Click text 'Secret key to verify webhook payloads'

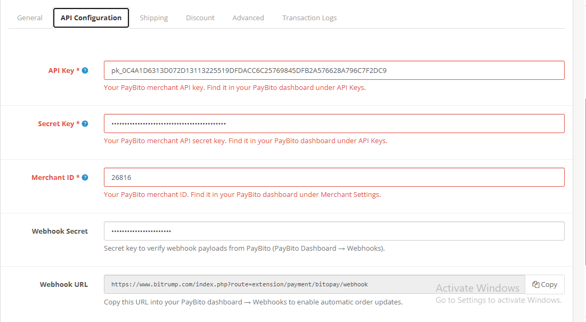tap(244, 249)
